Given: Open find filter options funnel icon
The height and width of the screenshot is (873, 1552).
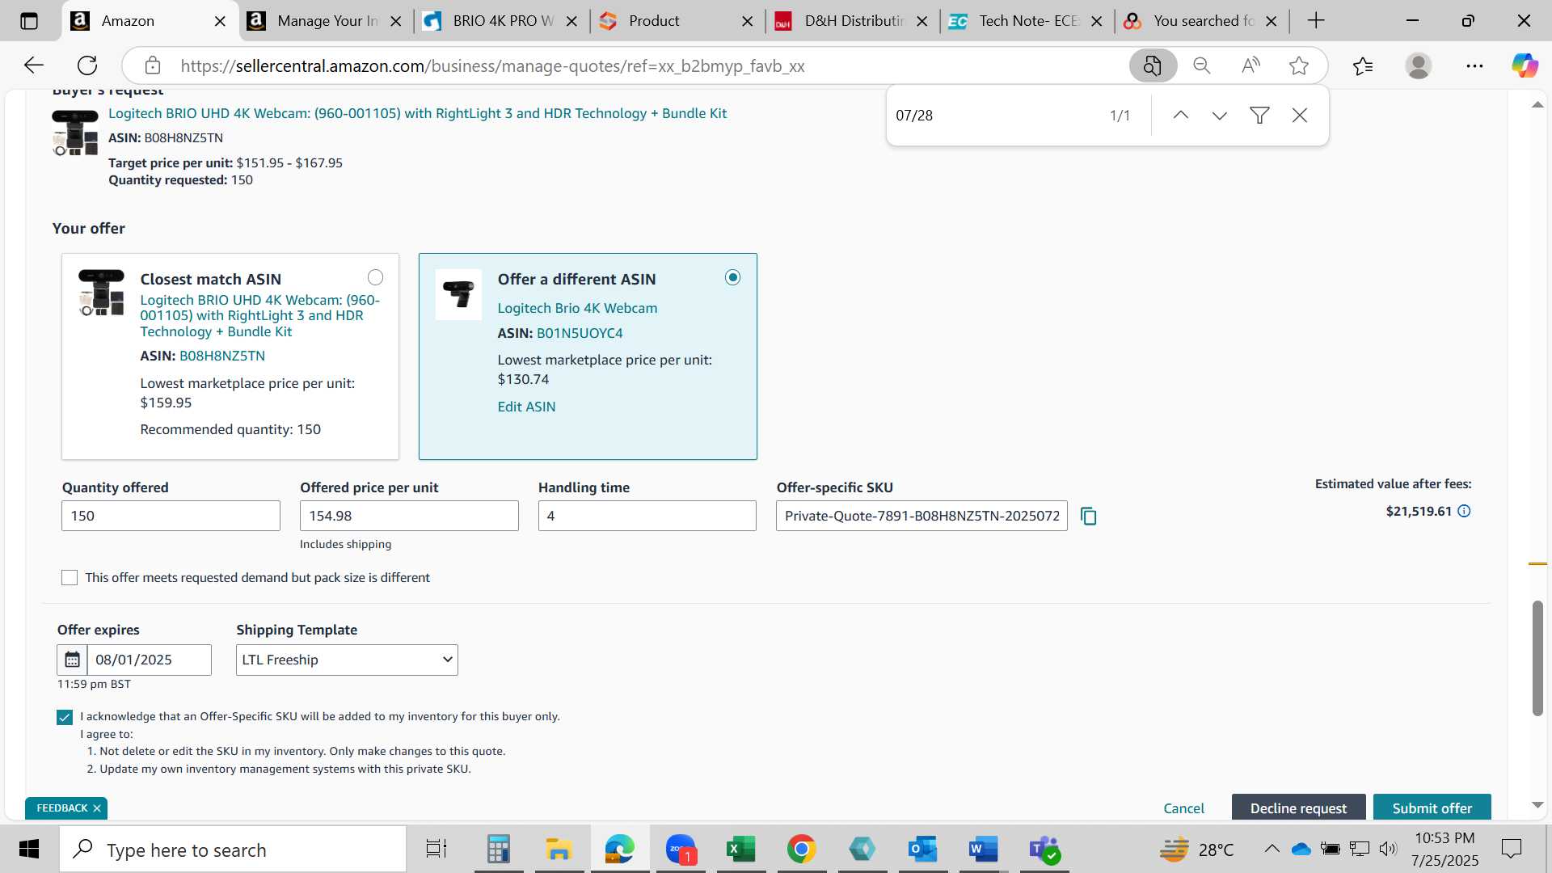Looking at the screenshot, I should [1259, 116].
